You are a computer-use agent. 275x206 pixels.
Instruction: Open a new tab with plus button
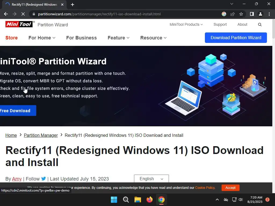73,5
